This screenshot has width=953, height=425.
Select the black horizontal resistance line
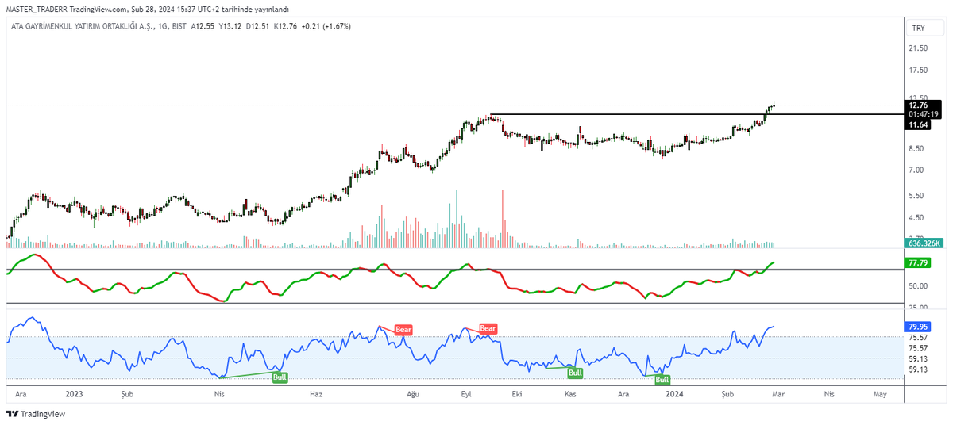(x=697, y=115)
